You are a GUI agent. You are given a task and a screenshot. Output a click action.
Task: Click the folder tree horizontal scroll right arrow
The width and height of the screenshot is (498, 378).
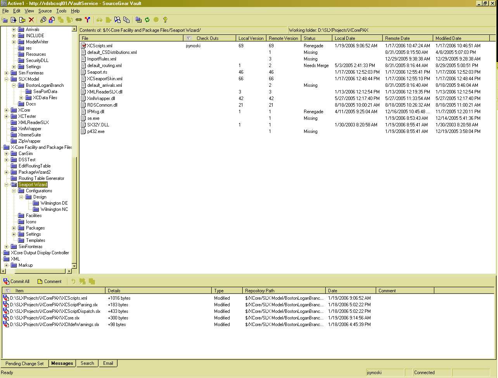(69, 271)
